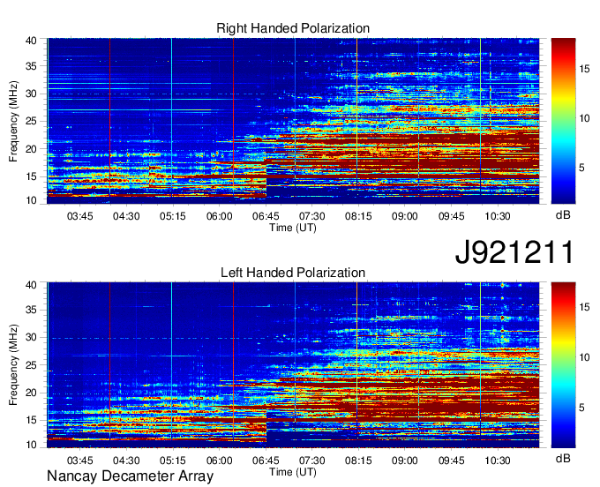
Task: Click 05:15 tick under the Right Handed plot
Action: [x=173, y=216]
